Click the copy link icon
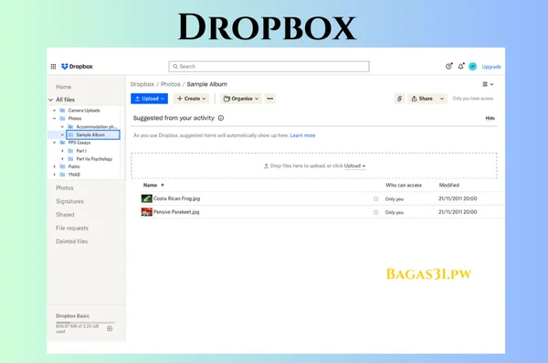548x363 pixels. (399, 99)
